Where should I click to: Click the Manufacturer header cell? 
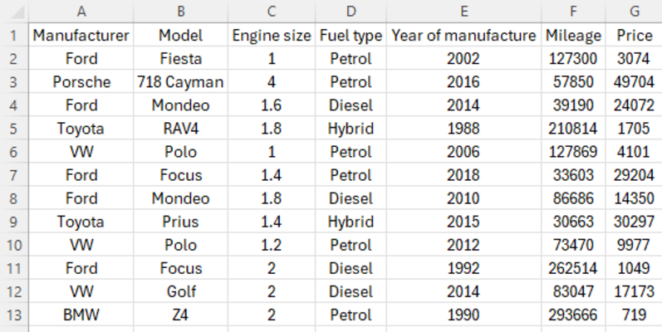(x=81, y=35)
